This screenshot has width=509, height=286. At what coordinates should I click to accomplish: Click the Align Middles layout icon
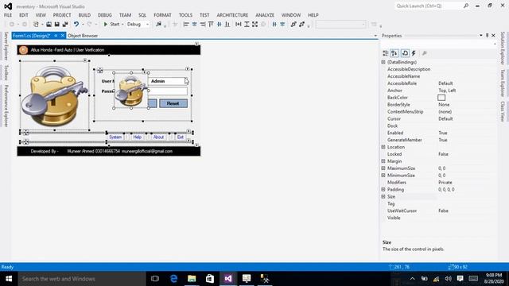click(220, 25)
